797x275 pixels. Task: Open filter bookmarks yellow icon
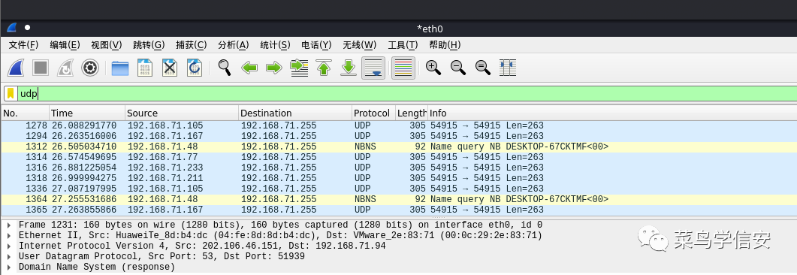[x=11, y=93]
